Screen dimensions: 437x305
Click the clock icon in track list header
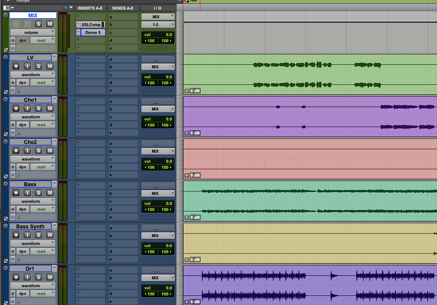tap(66, 8)
